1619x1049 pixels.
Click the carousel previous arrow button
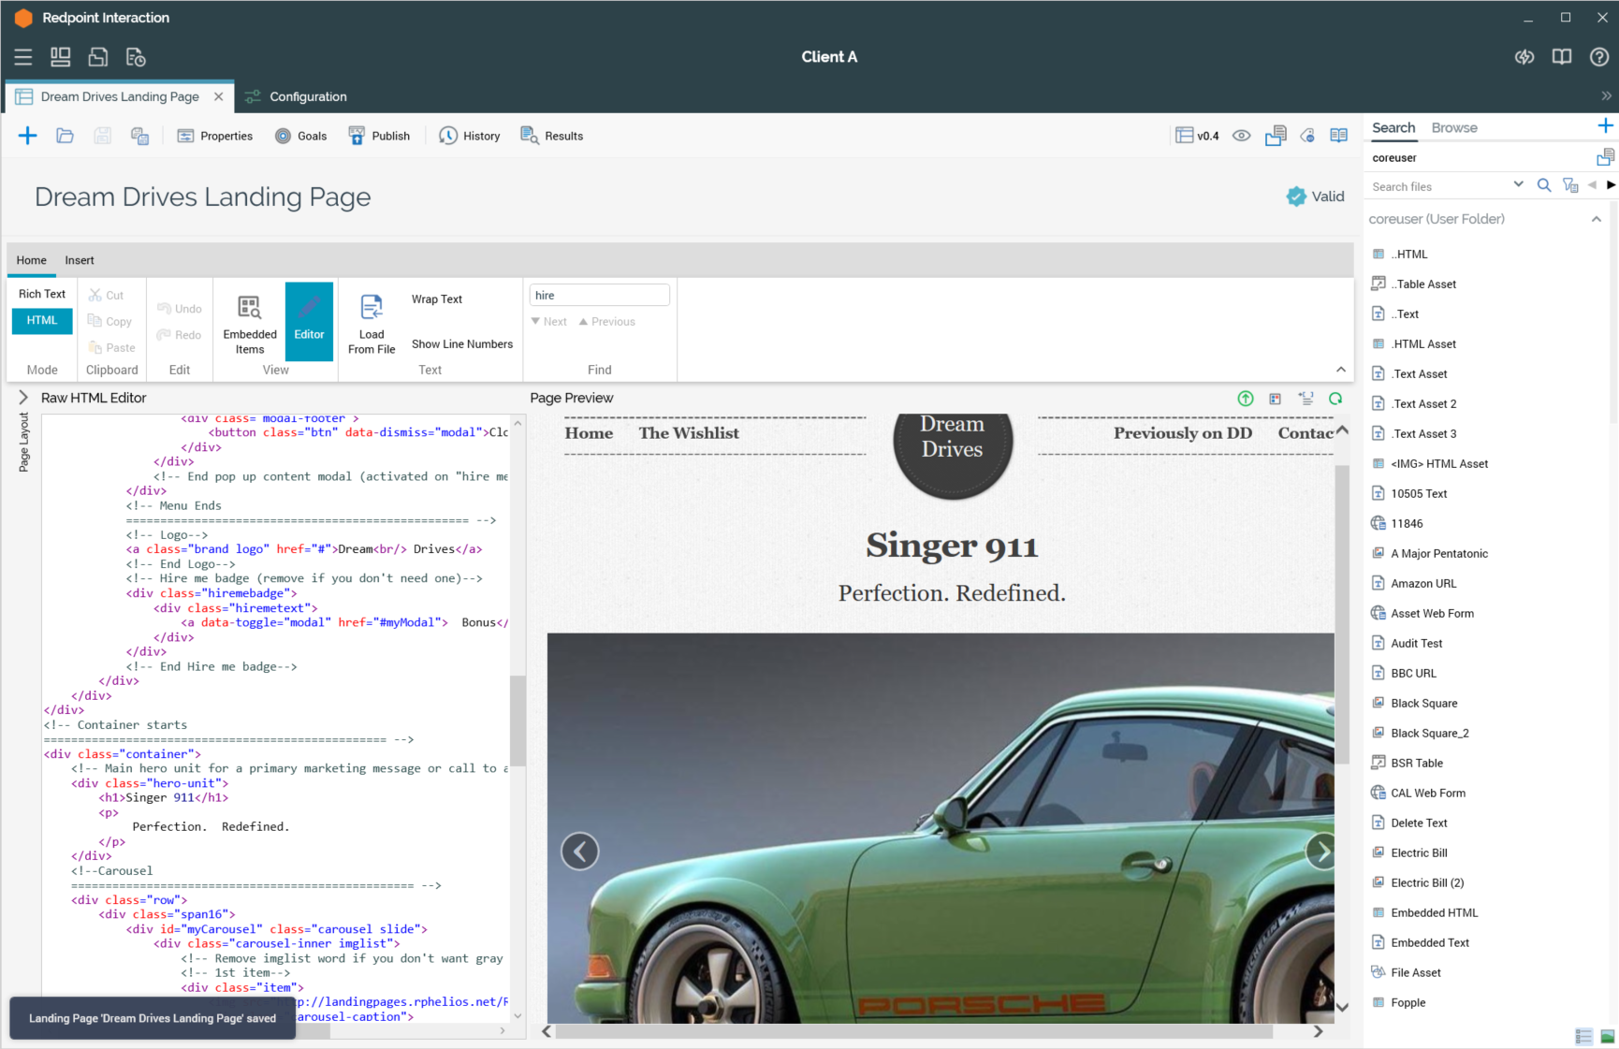[580, 852]
